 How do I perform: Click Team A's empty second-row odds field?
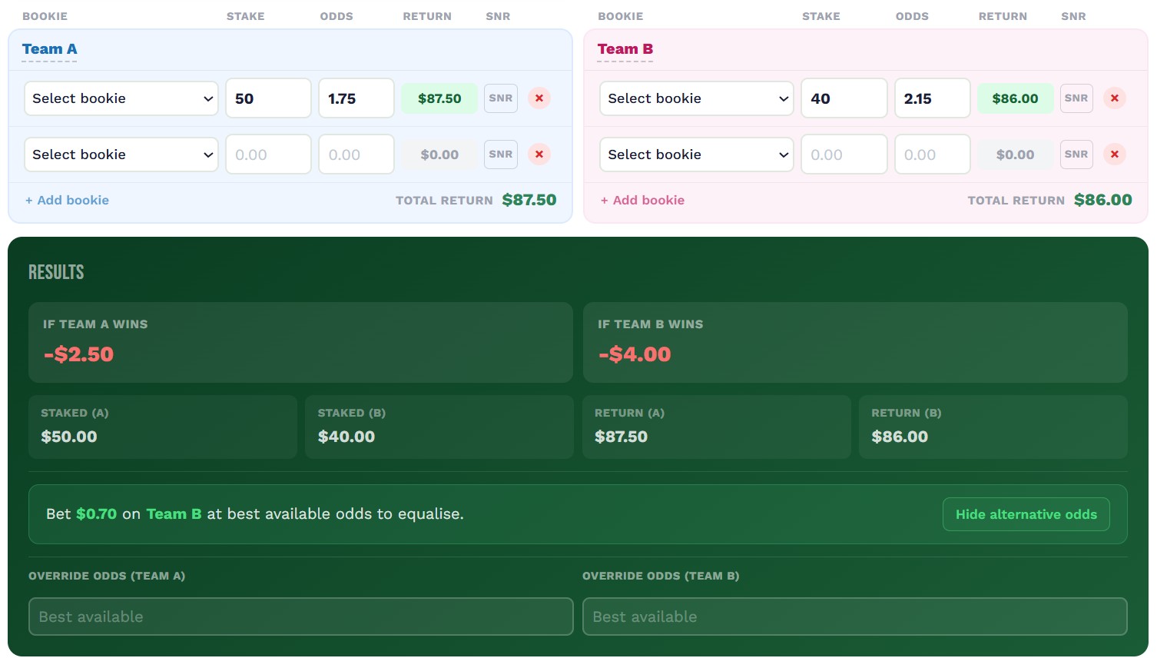tap(356, 155)
